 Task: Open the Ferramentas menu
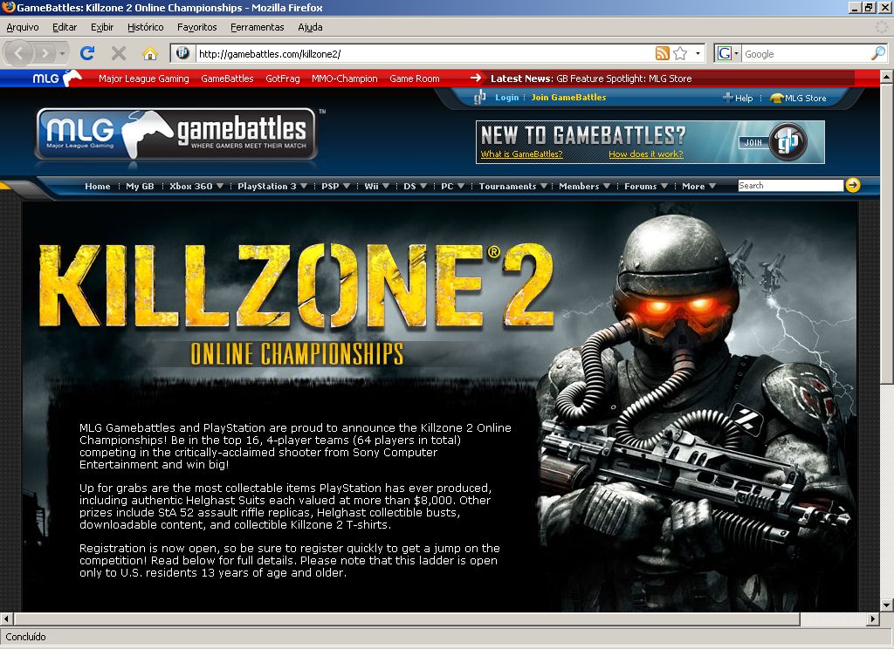(258, 27)
